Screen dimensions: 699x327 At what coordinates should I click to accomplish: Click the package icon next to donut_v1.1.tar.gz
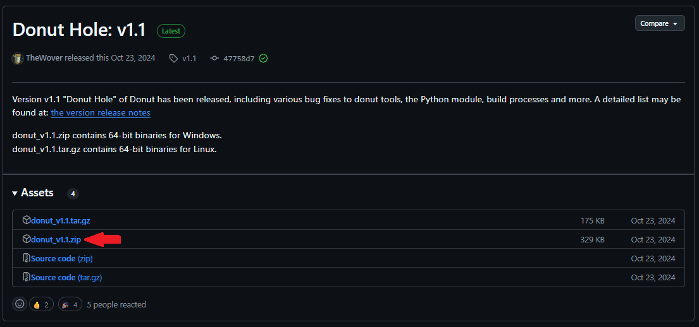coord(27,220)
